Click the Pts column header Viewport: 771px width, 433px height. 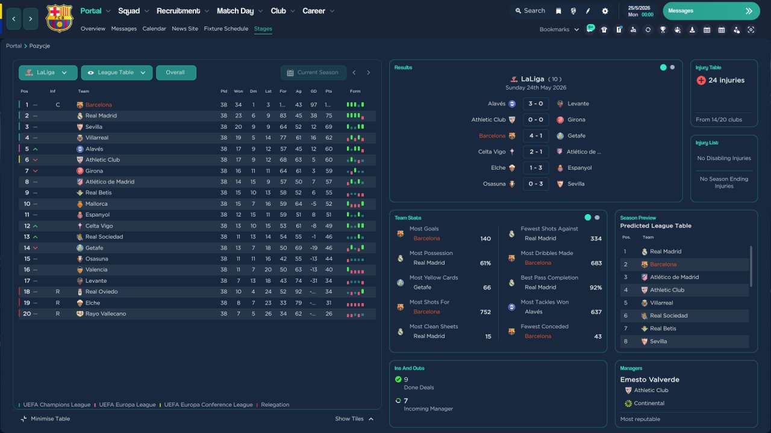pyautogui.click(x=329, y=91)
